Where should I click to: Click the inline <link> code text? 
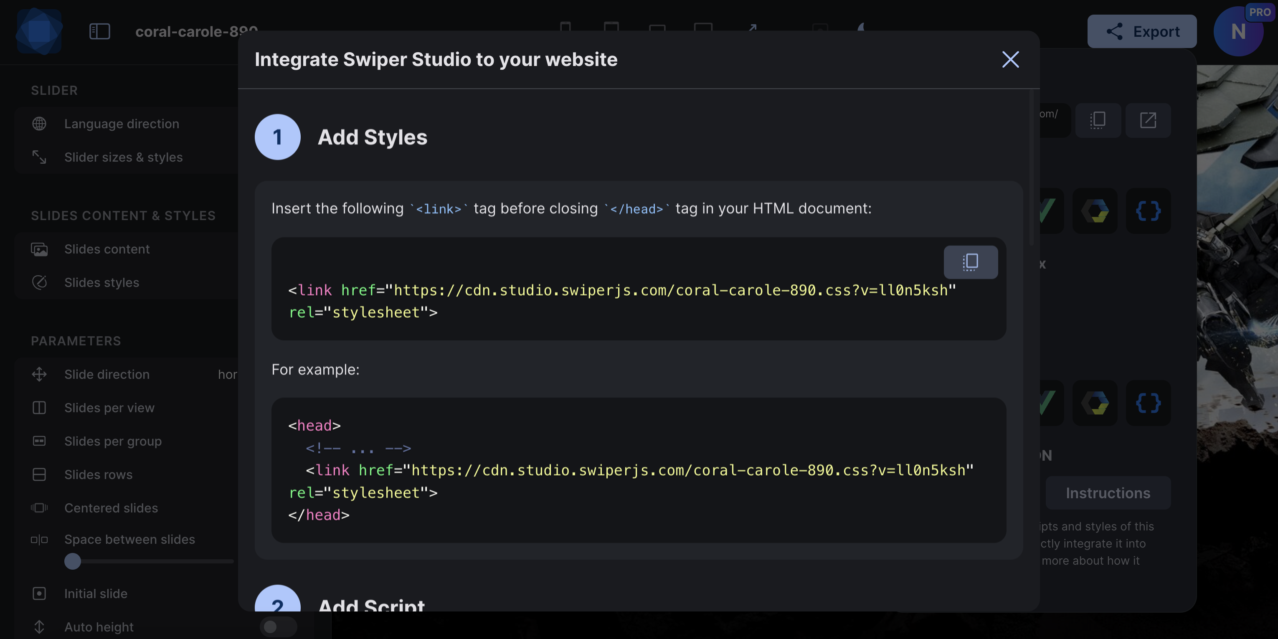tap(439, 209)
